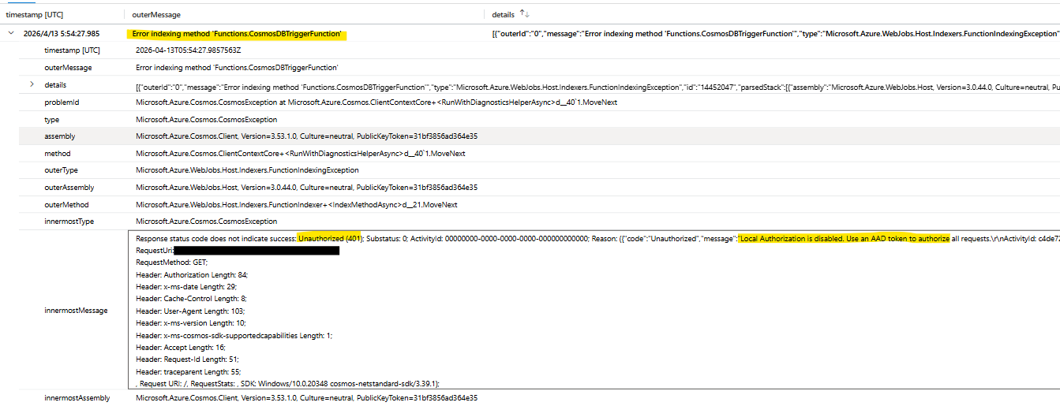Click the problemId field name
1060x406 pixels.
(62, 102)
